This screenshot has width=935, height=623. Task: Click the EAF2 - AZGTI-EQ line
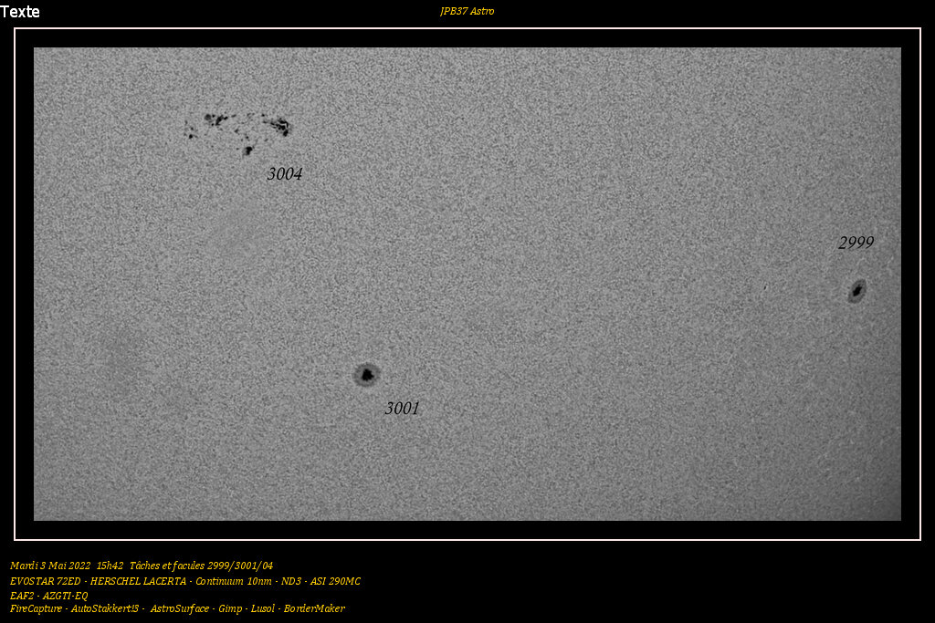tap(47, 594)
